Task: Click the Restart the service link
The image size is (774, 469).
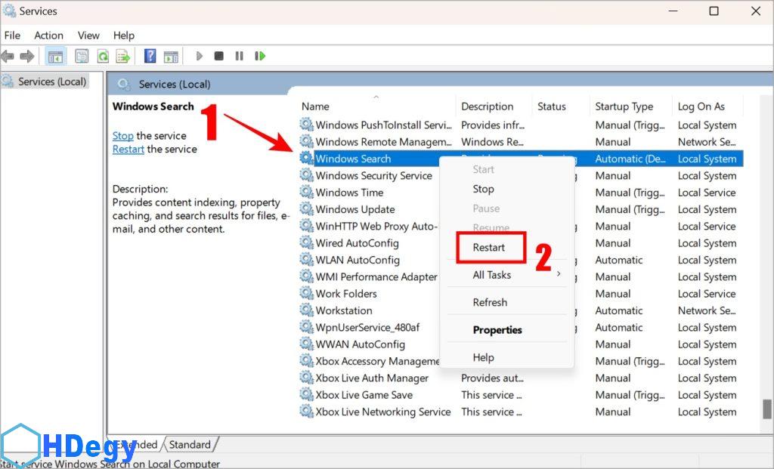Action: 128,150
